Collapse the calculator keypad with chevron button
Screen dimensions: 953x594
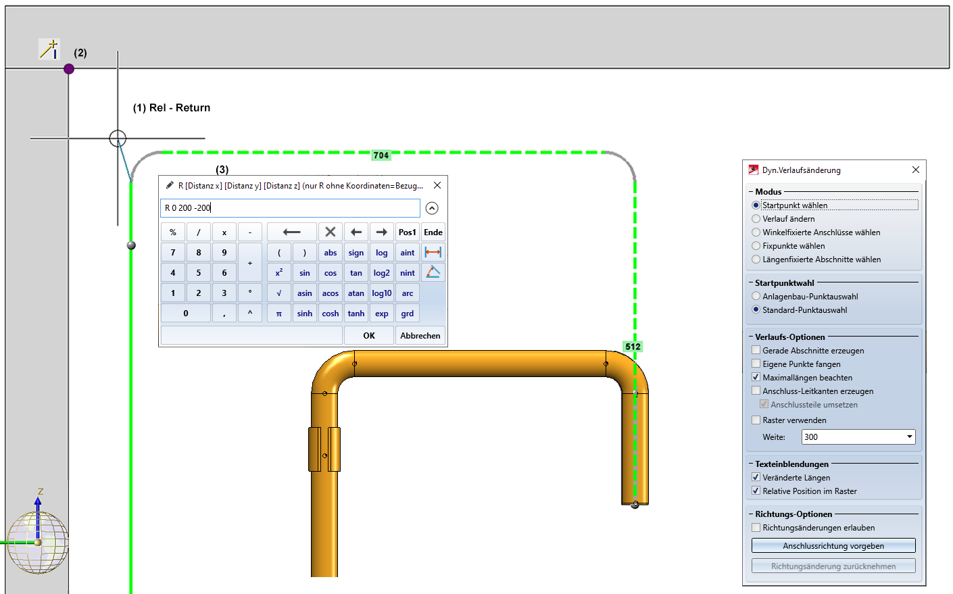click(432, 208)
